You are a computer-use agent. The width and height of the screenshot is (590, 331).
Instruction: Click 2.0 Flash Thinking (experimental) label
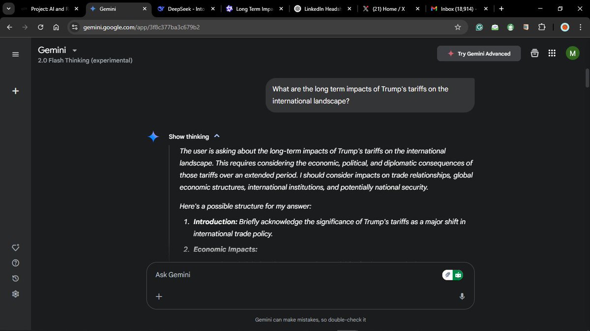(85, 60)
